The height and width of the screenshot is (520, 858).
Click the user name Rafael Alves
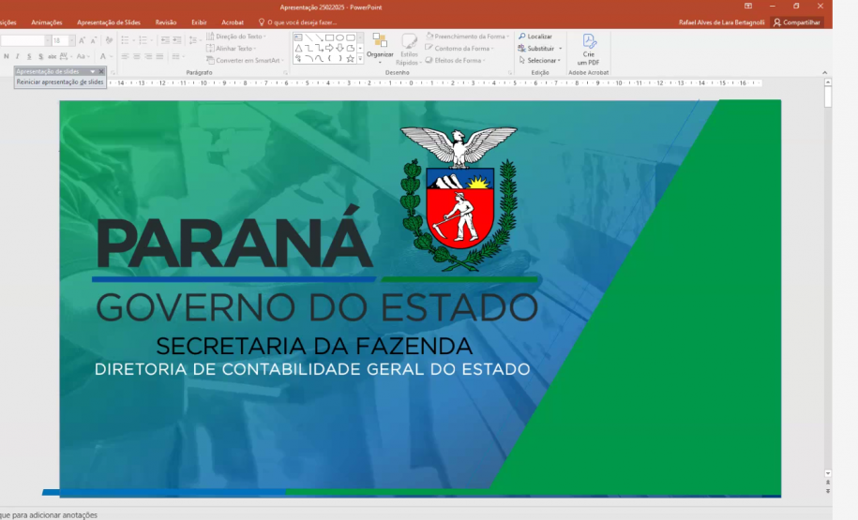click(x=721, y=22)
